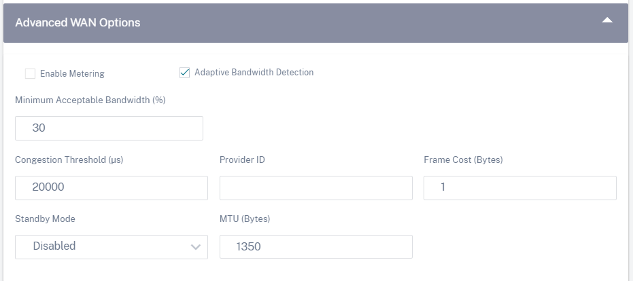The width and height of the screenshot is (633, 281).
Task: Click the MTU (Bytes) label text
Action: click(x=245, y=219)
